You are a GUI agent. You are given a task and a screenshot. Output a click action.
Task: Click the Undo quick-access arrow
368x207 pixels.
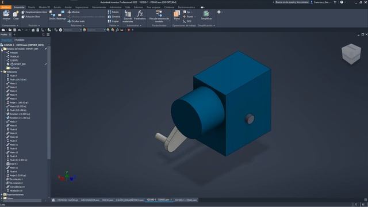click(19, 30)
